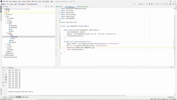This screenshot has width=177, height=100.
Task: Update project with the blue VCS arrow
Action: pos(160,4)
